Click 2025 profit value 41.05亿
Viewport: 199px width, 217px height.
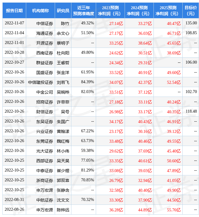(x=174, y=181)
